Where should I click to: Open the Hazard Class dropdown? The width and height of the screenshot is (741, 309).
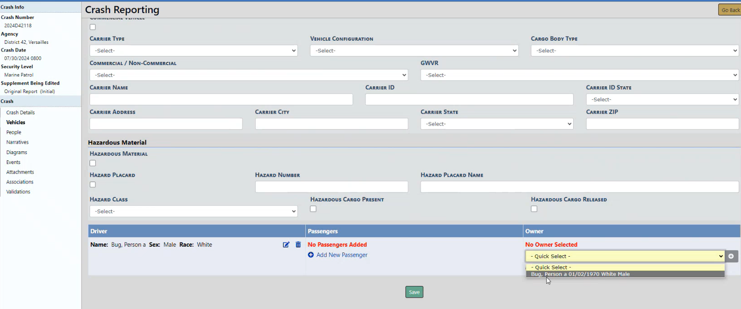click(193, 211)
